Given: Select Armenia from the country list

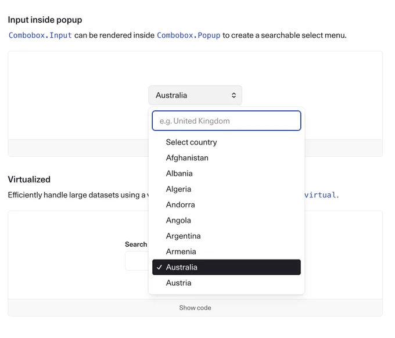Looking at the screenshot, I should (x=227, y=251).
